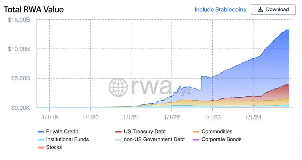Click the $10.00B y-axis label
302x160 pixels.
click(19, 49)
